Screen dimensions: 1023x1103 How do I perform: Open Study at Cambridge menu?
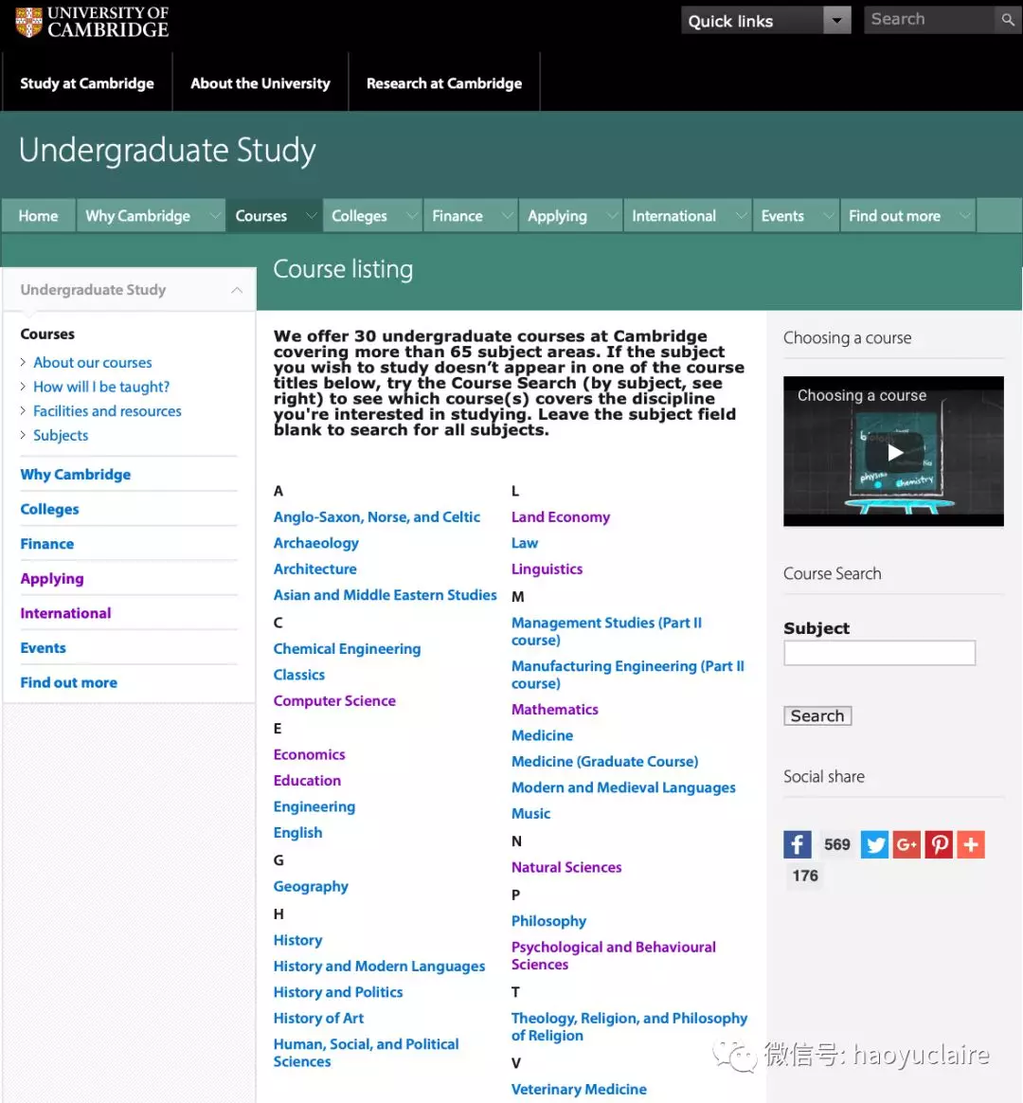point(87,83)
